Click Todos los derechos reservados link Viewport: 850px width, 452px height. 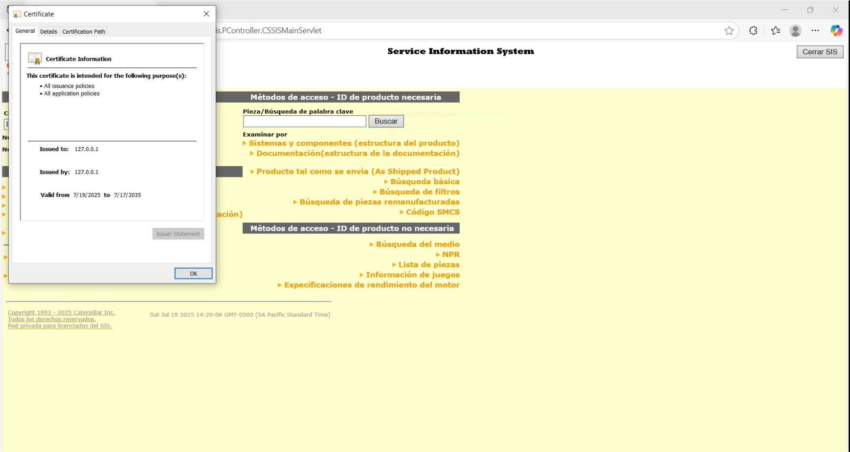pyautogui.click(x=51, y=319)
